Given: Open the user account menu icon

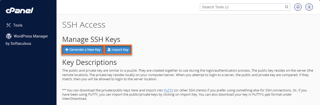Looking at the screenshot, I should [309, 7].
